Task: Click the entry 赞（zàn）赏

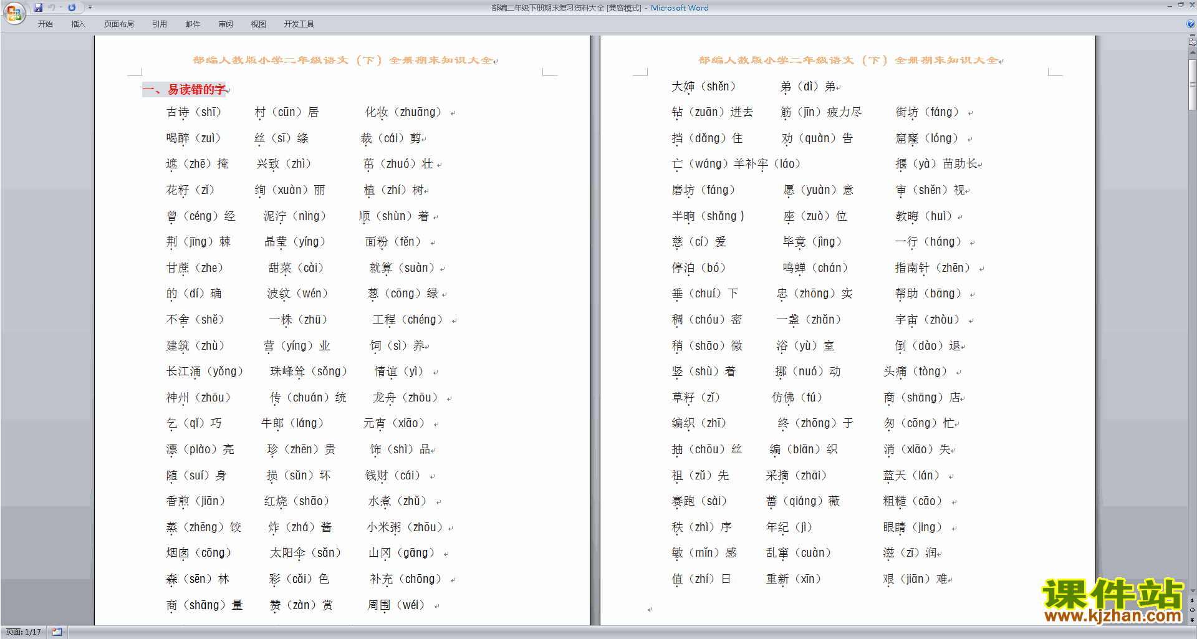Action: coord(301,605)
